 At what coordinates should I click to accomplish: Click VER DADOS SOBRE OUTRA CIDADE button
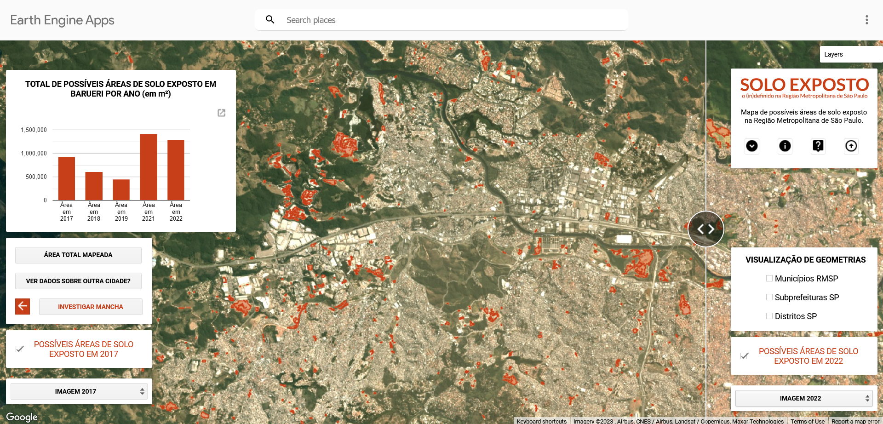tap(78, 281)
